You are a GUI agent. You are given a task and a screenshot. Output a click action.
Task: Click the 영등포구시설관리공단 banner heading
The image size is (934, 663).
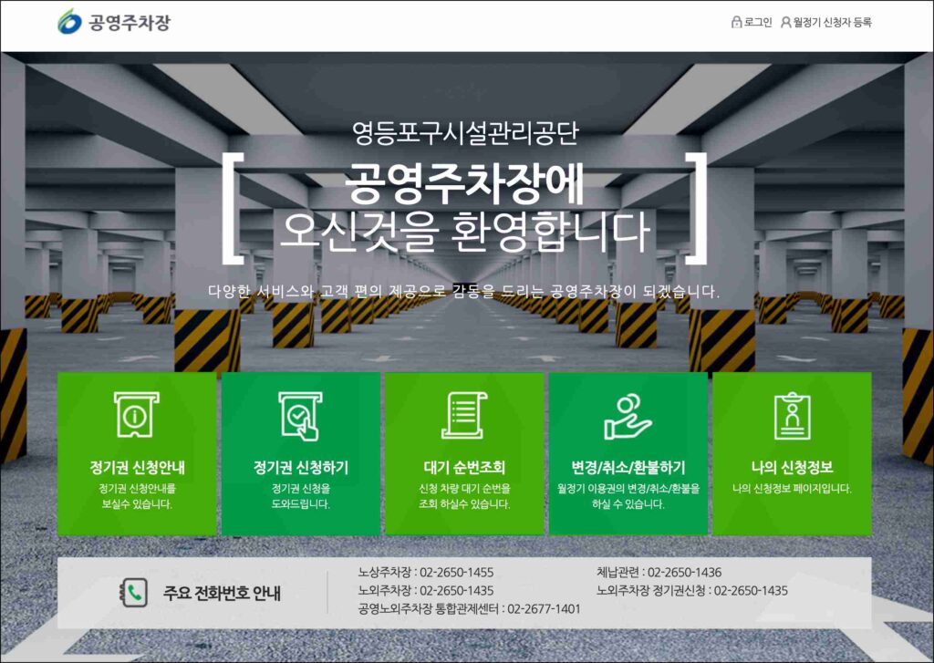(464, 133)
